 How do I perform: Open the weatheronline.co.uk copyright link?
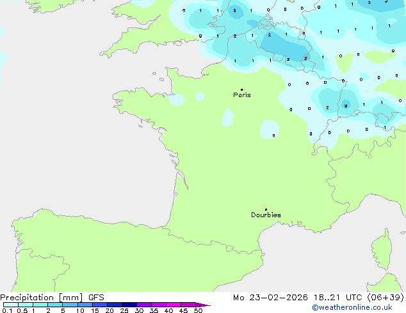pyautogui.click(x=352, y=307)
